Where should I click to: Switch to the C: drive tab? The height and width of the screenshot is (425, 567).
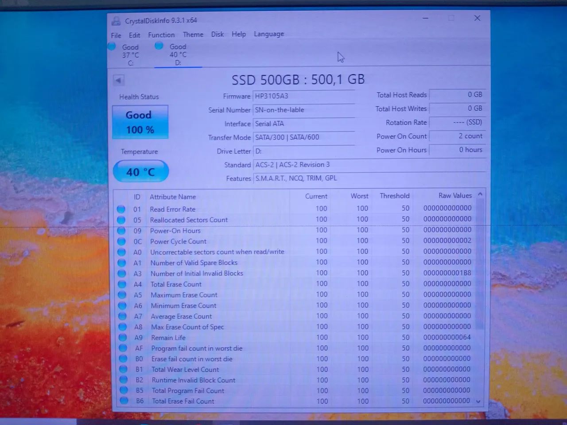[x=130, y=54]
